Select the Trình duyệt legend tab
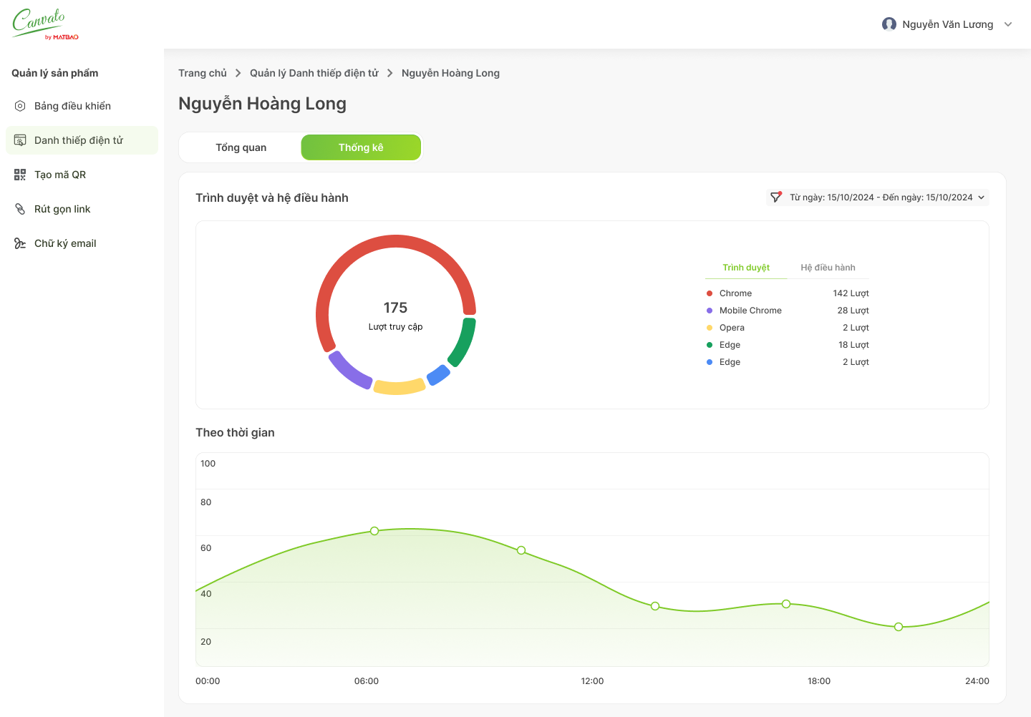Screen dimensions: 1031x717 tap(745, 268)
